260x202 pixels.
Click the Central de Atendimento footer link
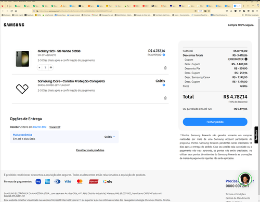[x=238, y=198]
